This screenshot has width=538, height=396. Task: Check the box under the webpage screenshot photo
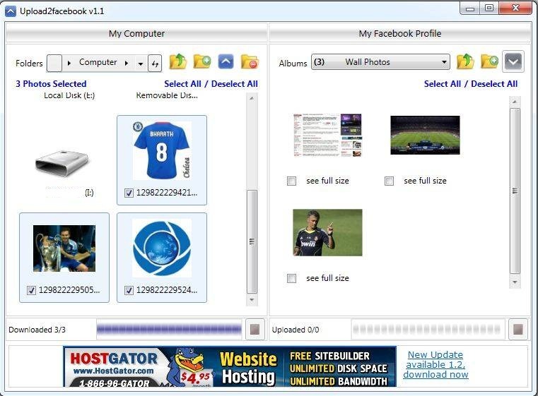click(x=292, y=181)
